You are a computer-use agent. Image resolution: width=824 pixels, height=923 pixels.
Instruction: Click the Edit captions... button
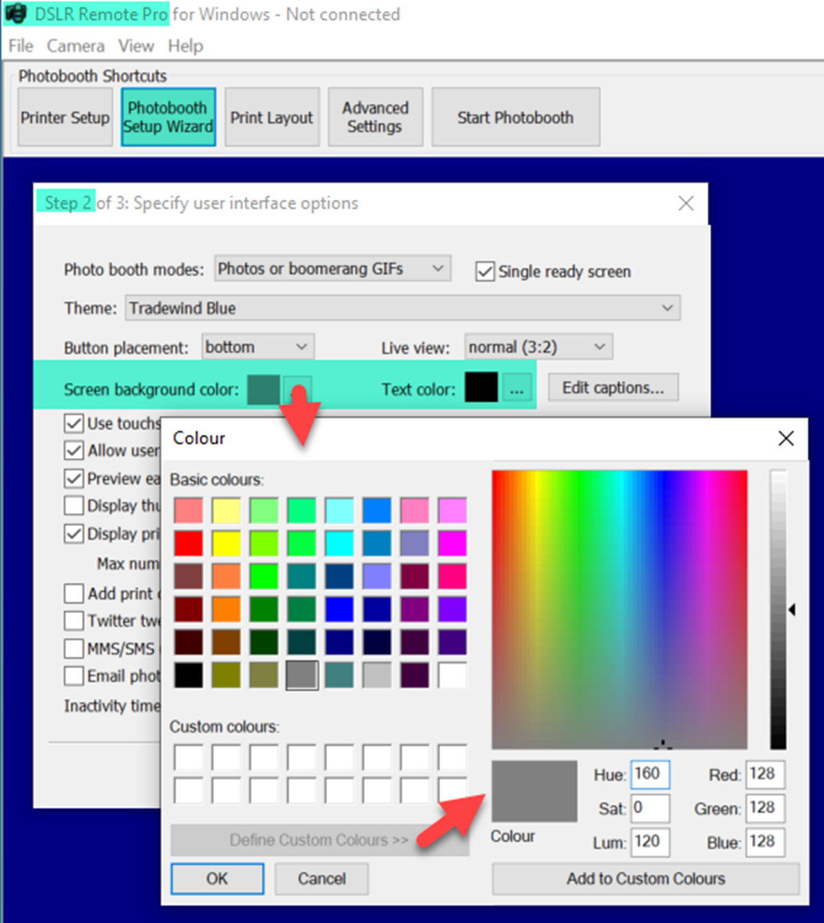(x=613, y=388)
